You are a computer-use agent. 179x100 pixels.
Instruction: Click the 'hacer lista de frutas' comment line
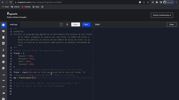[x=38, y=51]
